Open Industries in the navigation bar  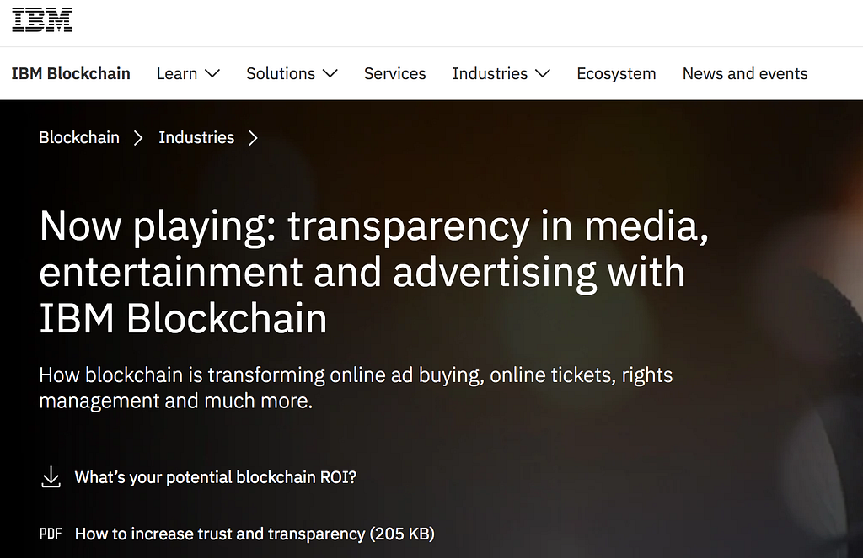(490, 74)
